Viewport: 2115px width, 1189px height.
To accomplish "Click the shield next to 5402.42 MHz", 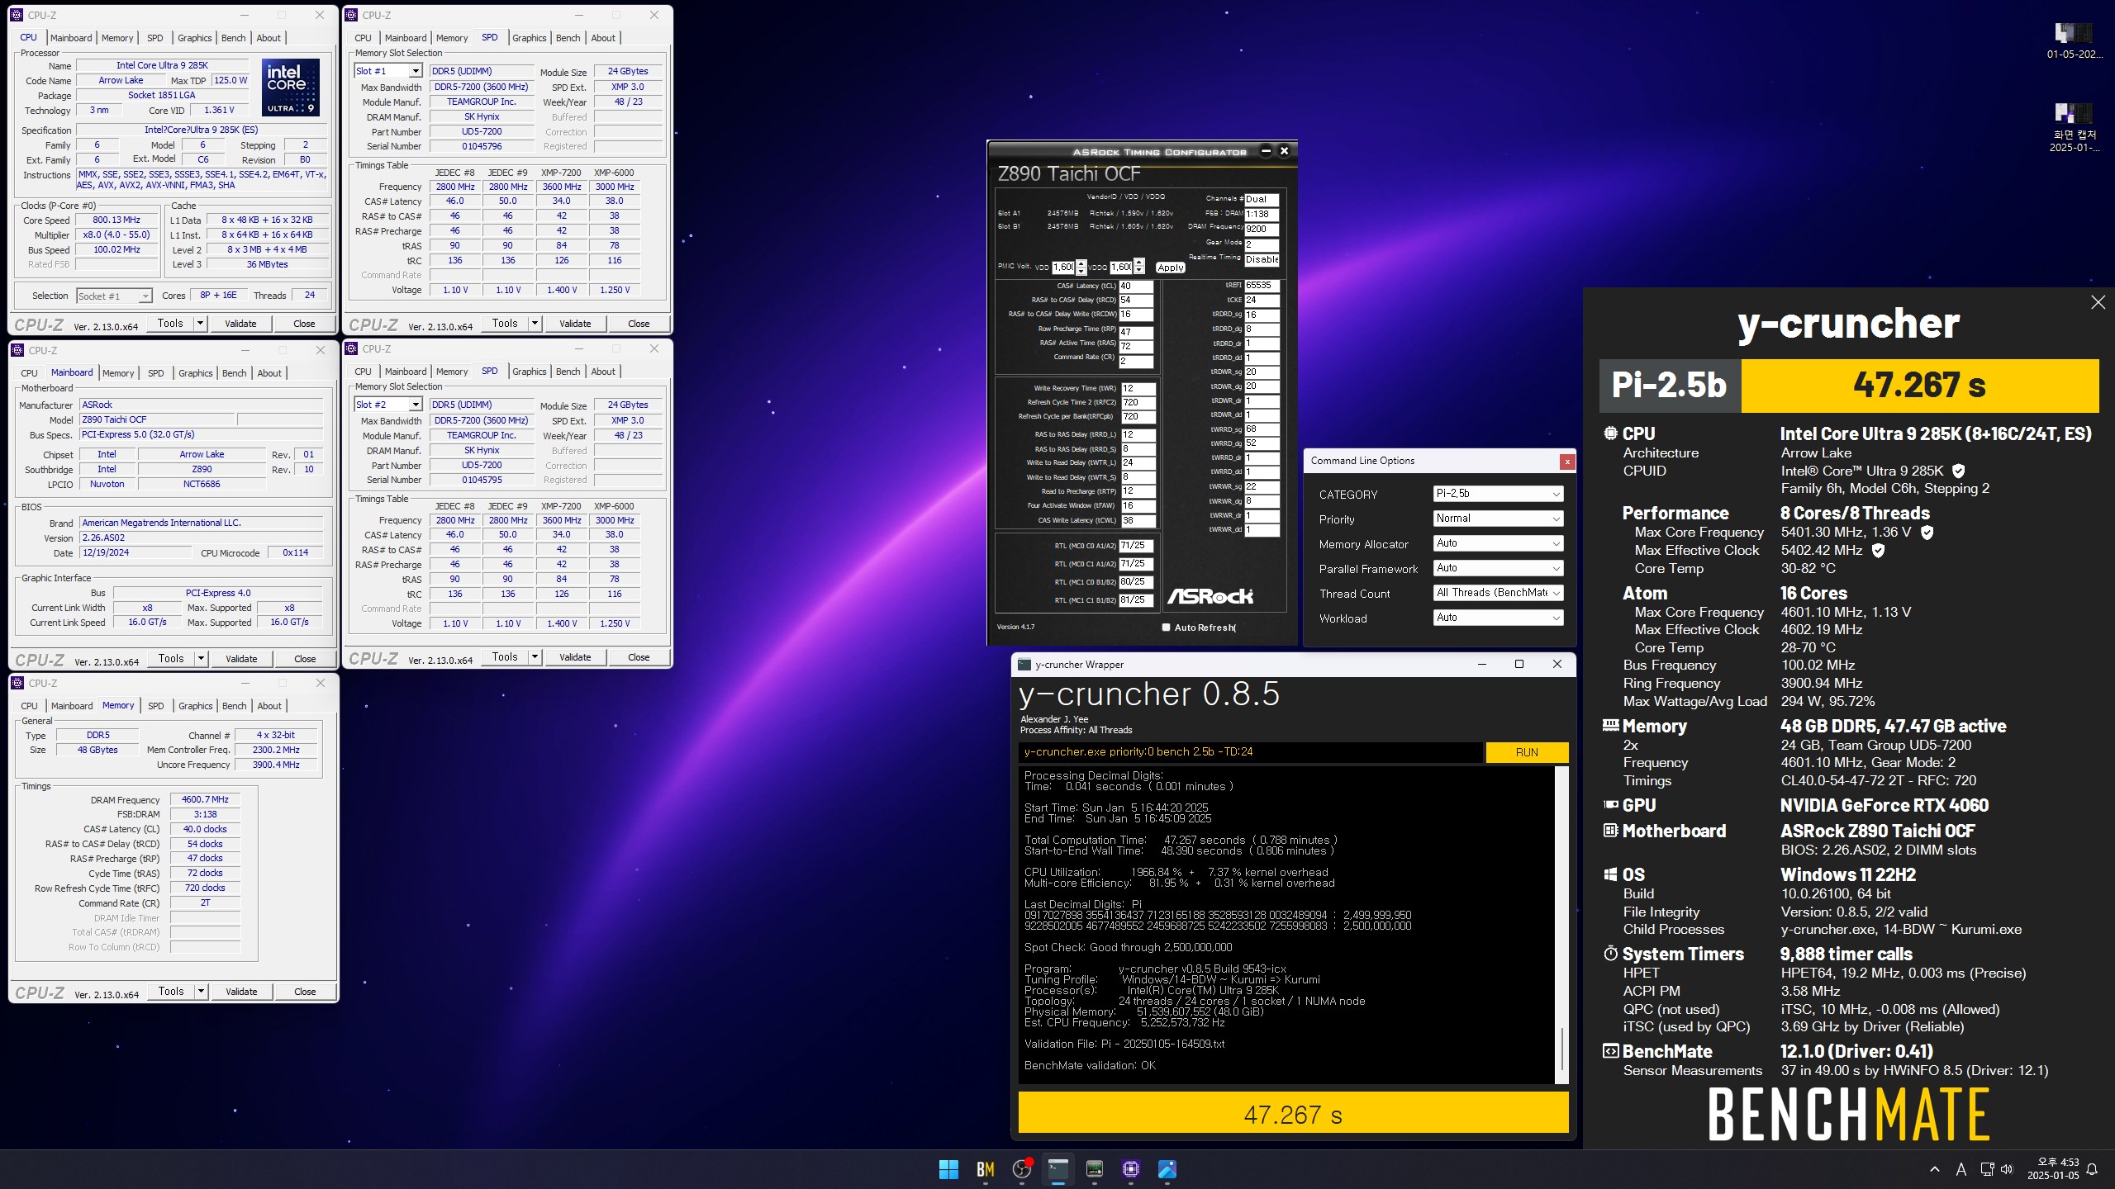I will [x=1878, y=550].
